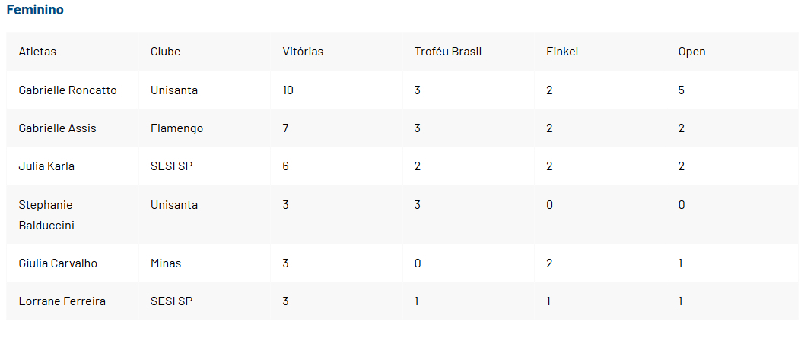
Task: Select the Vitórias column header
Action: [x=303, y=52]
